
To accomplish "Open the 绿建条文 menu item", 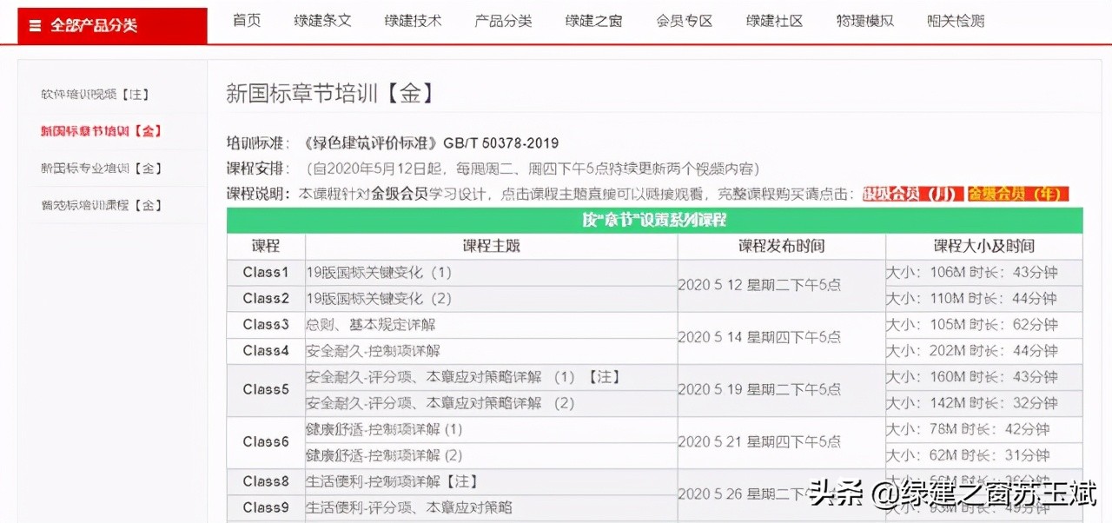I will pyautogui.click(x=322, y=21).
